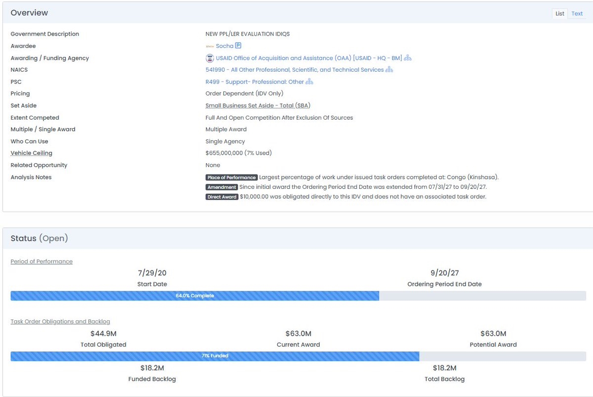593x397 pixels.
Task: Click the P badge icon next to Socha
Action: [238, 46]
